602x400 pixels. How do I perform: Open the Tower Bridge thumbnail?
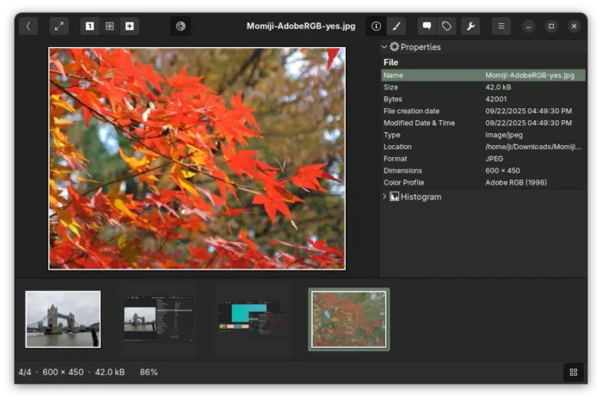point(63,319)
